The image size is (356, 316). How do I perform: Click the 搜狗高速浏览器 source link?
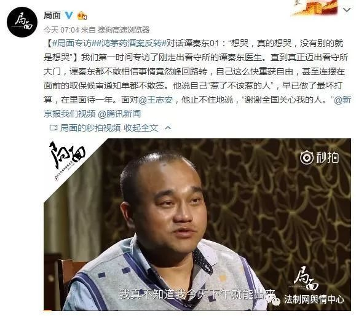coord(124,30)
